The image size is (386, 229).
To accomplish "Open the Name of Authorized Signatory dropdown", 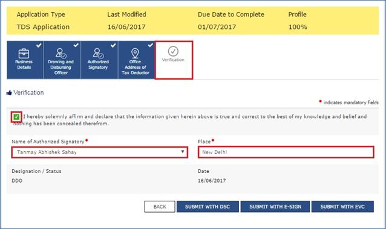I will tap(100, 152).
